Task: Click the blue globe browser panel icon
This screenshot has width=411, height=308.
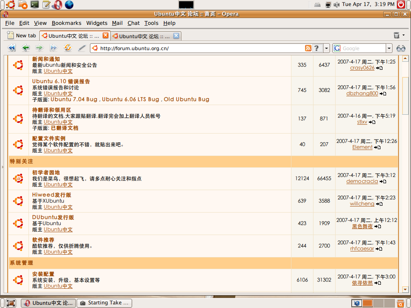Action: pos(69,4)
